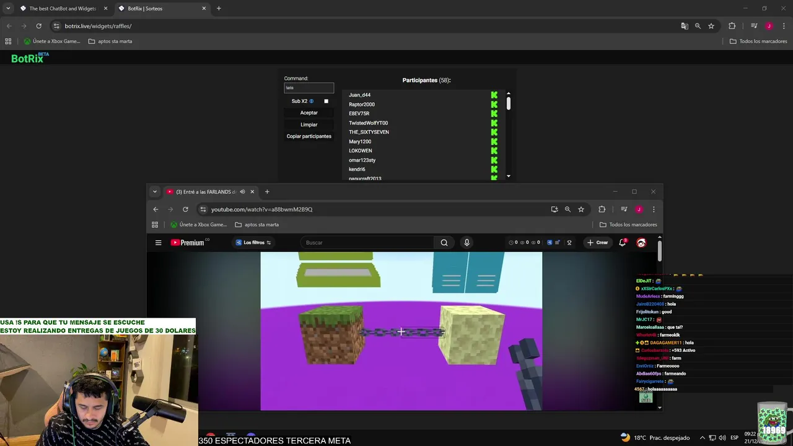Screen dimensions: 793x446
Task: Click YouTube search magnifier button
Action: (444, 243)
